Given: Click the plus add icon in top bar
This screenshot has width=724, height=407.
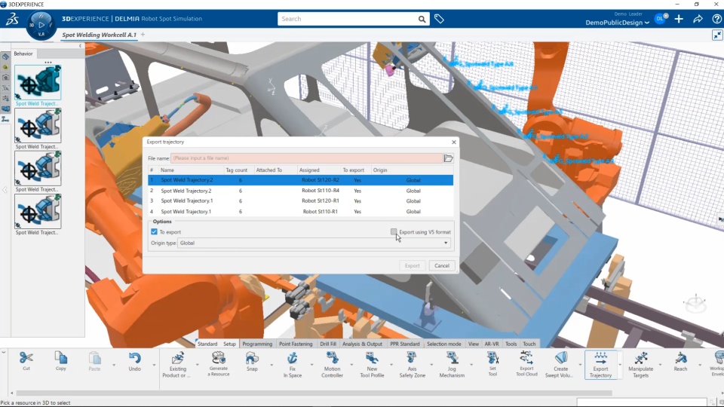Looking at the screenshot, I should (679, 19).
